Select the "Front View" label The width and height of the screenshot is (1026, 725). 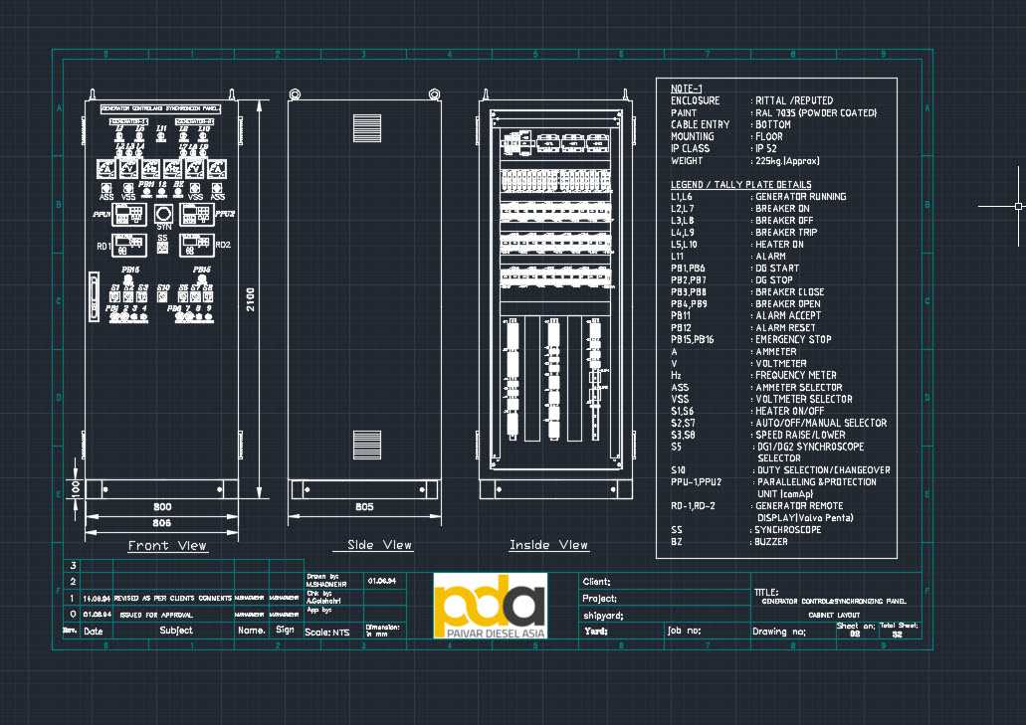click(x=167, y=545)
